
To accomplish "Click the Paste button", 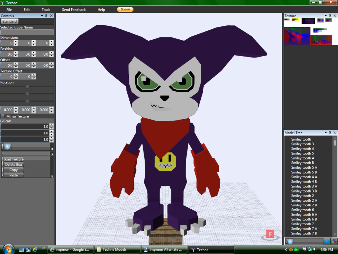I will point(14,175).
